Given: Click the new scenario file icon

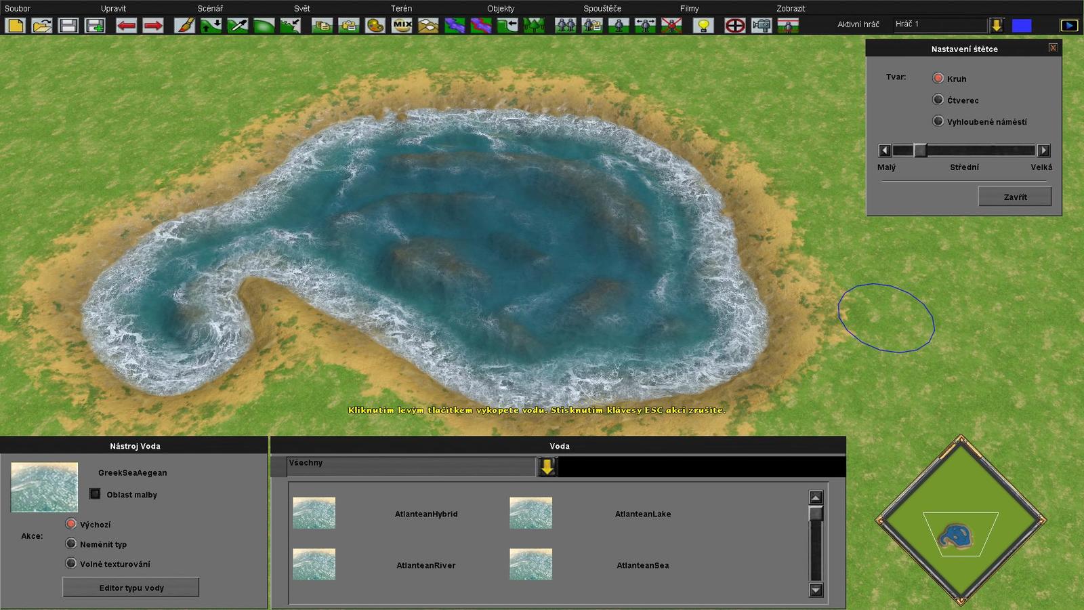Looking at the screenshot, I should (16, 26).
